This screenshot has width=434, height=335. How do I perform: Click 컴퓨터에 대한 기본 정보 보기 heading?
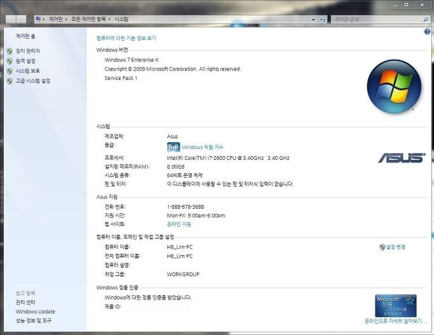tap(126, 38)
